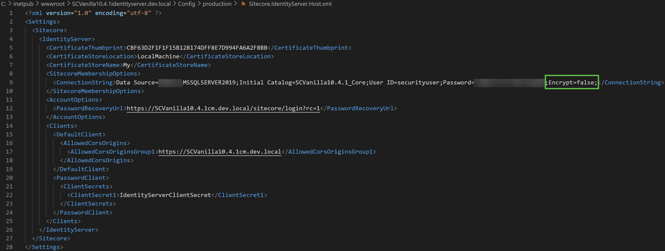Viewport: 665px width, 251px height.
Task: Open the chevron following the production folder
Action: click(236, 4)
